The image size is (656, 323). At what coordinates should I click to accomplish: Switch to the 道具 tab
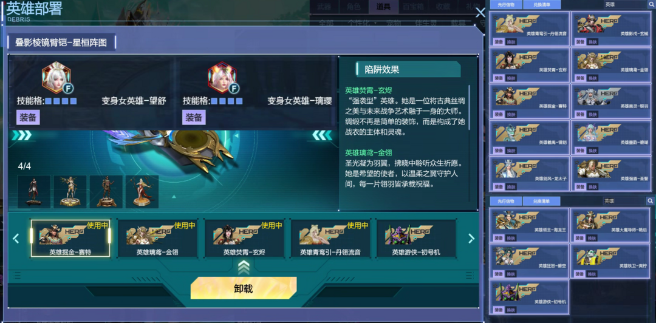[x=384, y=6]
